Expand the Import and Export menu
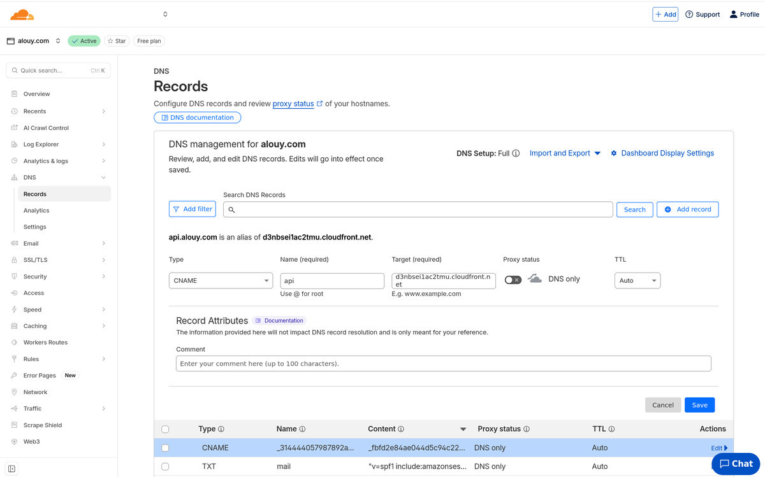The image size is (765, 477). (x=565, y=153)
